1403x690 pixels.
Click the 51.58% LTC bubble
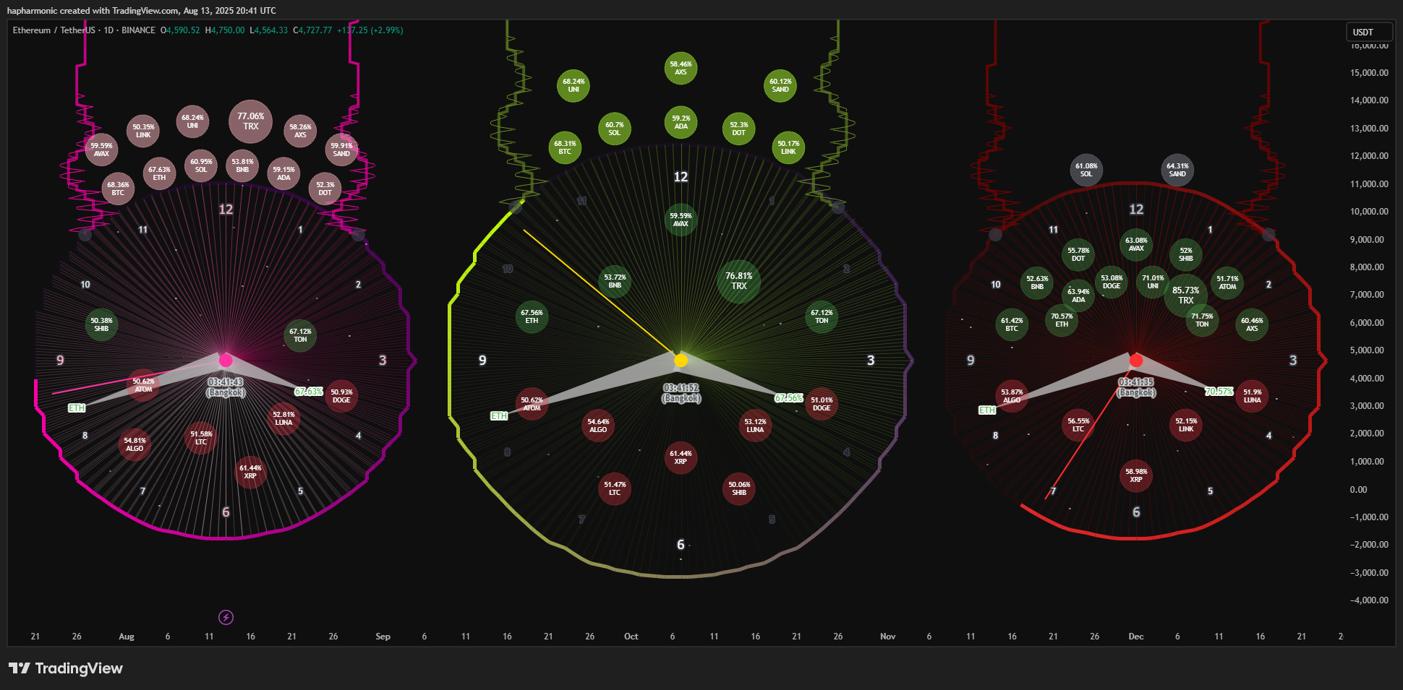coord(201,438)
